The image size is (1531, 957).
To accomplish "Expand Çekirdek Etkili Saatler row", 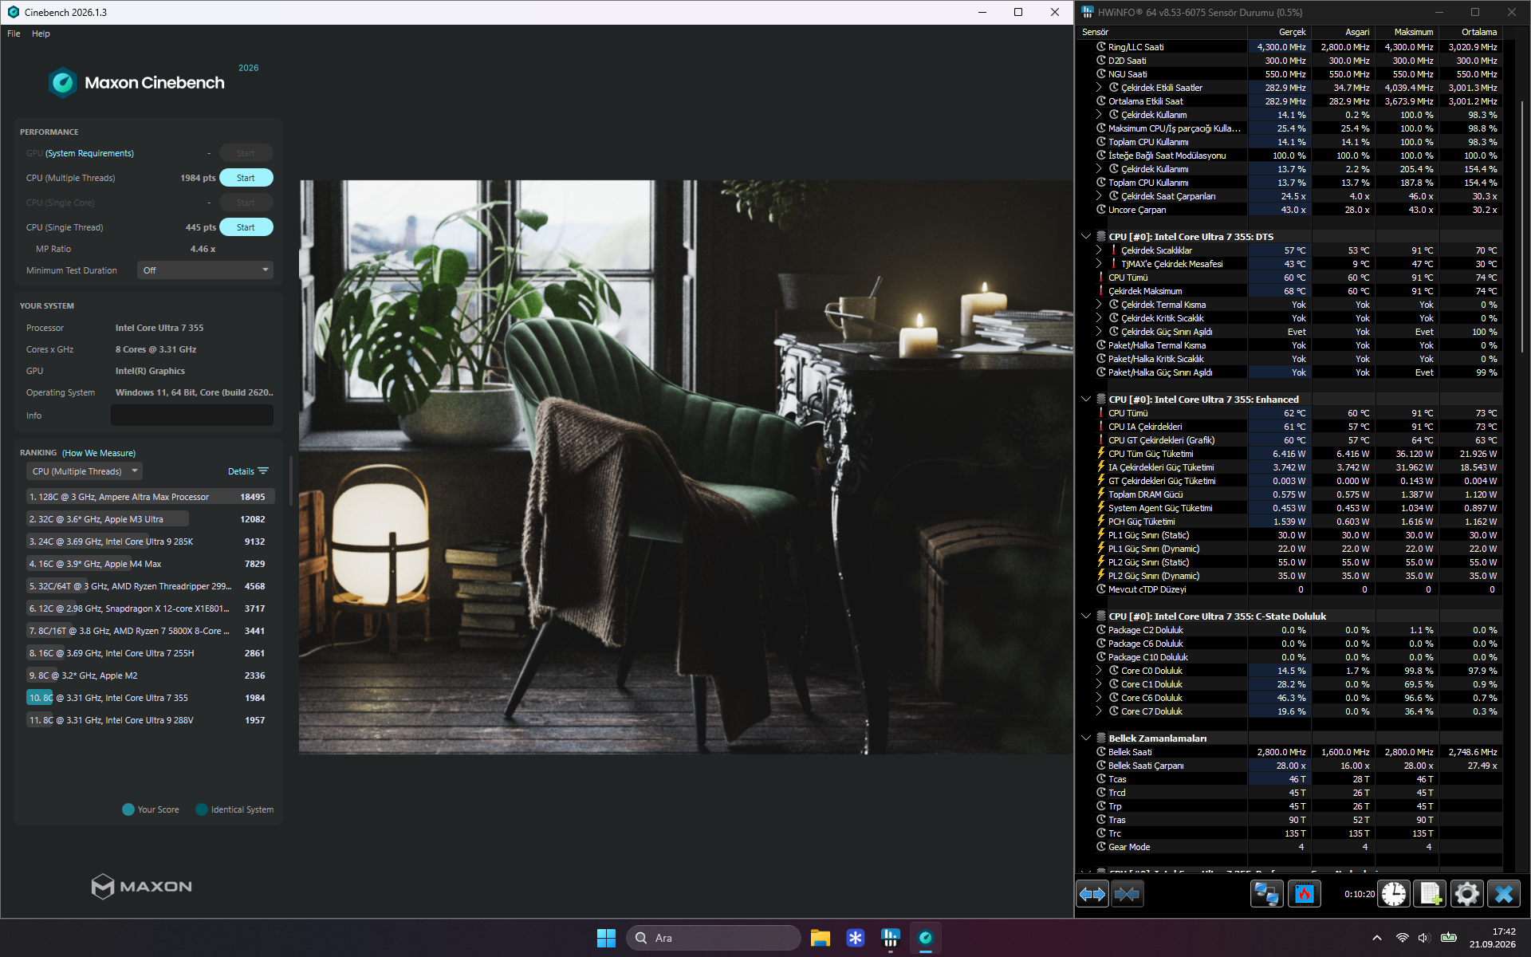I will pos(1099,88).
